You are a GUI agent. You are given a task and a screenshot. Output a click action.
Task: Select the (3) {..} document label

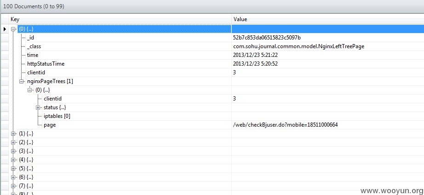click(26, 151)
